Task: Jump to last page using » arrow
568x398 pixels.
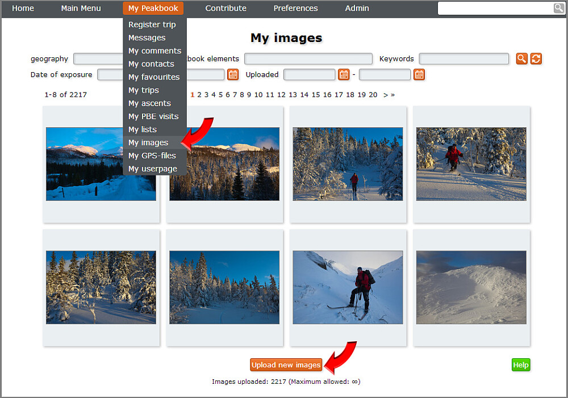Action: [x=392, y=95]
